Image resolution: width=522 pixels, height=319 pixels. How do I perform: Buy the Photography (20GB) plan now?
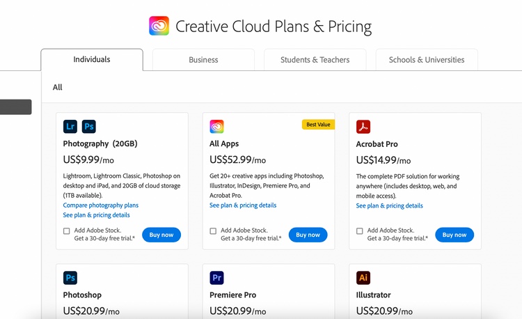[161, 235]
